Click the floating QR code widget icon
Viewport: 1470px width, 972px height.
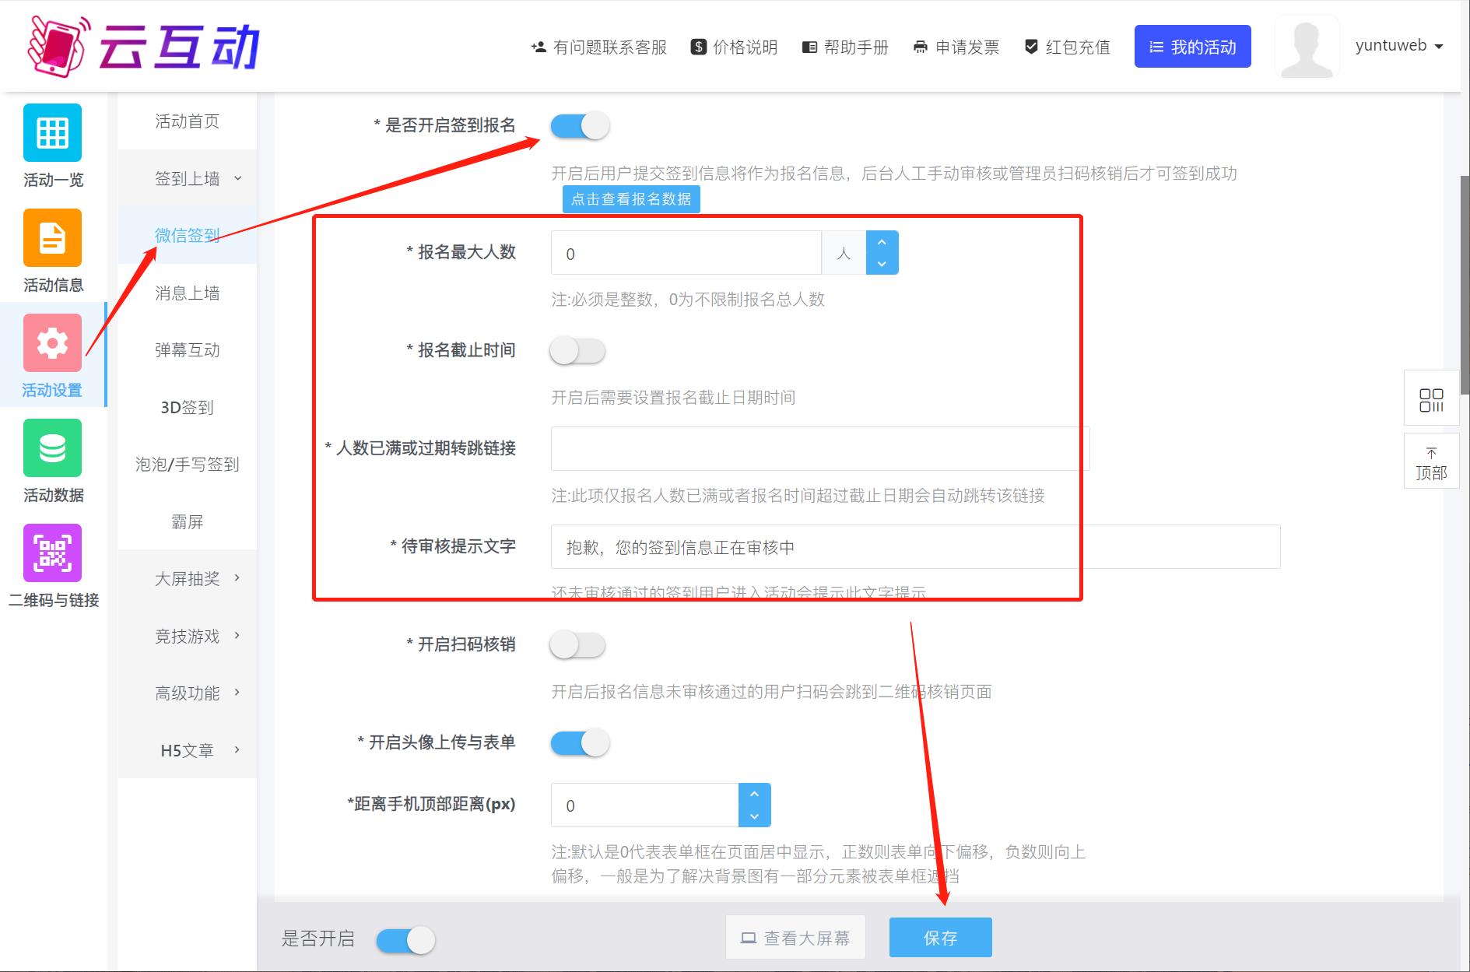click(x=1430, y=400)
